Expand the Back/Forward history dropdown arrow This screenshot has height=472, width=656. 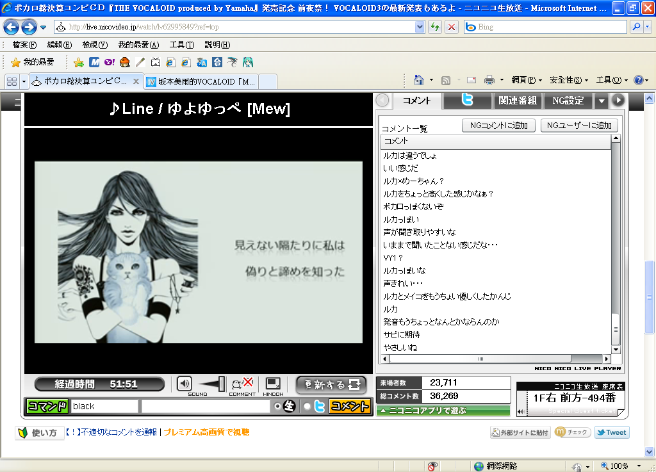(43, 28)
